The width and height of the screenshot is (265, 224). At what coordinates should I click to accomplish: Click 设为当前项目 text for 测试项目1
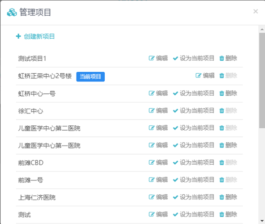(x=197, y=58)
